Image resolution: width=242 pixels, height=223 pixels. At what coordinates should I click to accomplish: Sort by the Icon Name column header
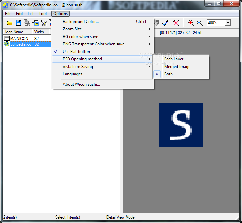click(x=18, y=32)
